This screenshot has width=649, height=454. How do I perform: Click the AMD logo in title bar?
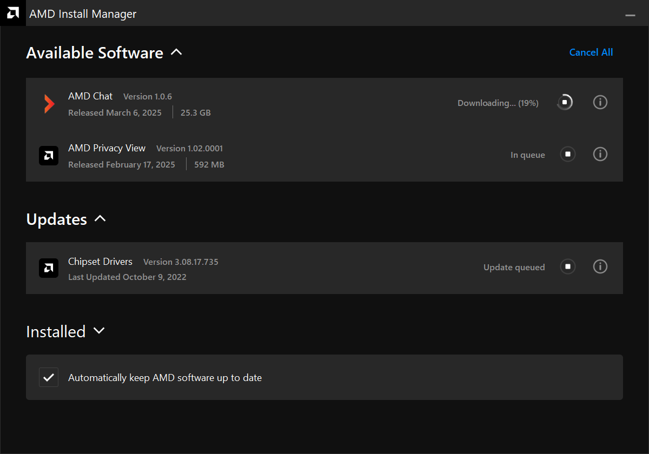pyautogui.click(x=13, y=13)
